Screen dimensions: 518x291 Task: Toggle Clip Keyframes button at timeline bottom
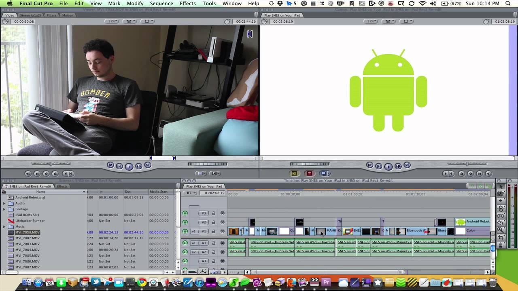click(x=193, y=272)
